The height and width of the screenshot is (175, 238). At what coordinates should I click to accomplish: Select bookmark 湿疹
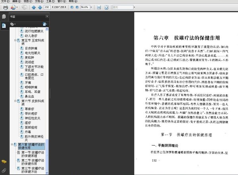[x=28, y=123]
